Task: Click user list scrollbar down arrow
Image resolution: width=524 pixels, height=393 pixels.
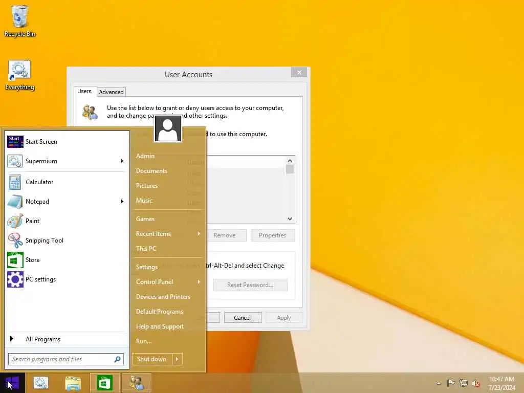Action: pos(290,219)
